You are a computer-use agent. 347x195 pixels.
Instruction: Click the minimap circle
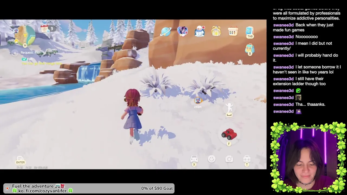25,35
